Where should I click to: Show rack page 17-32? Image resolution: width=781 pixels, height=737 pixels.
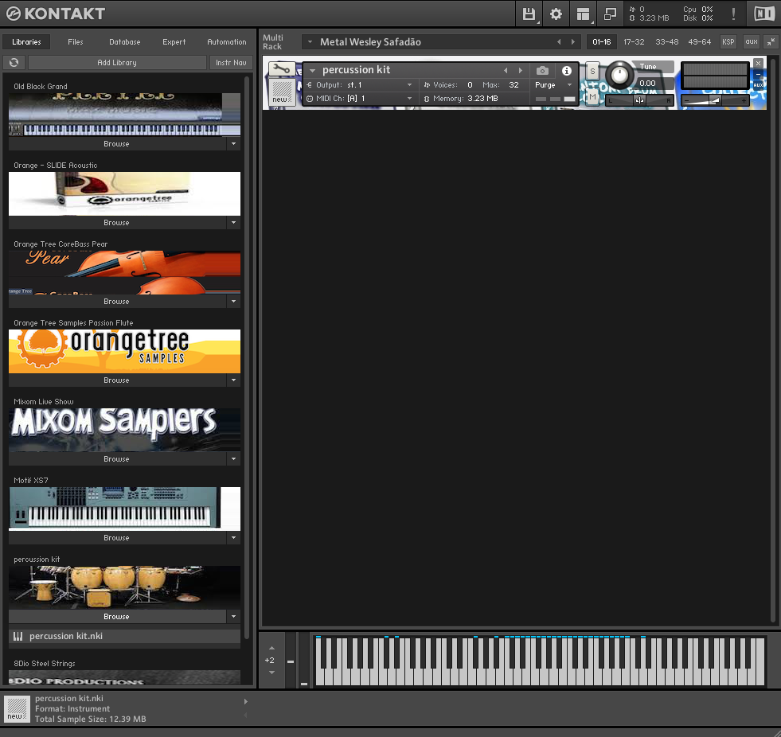[x=634, y=42]
